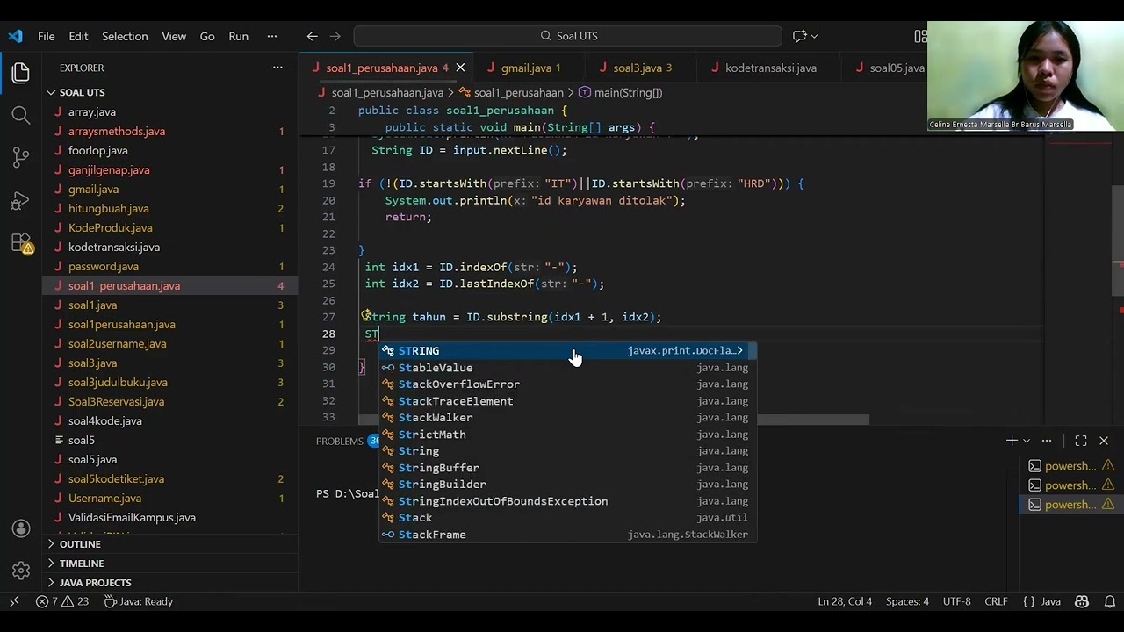Open the Explorer view in activity bar
The width and height of the screenshot is (1124, 632).
21,73
